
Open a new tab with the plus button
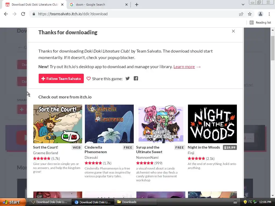137,5
